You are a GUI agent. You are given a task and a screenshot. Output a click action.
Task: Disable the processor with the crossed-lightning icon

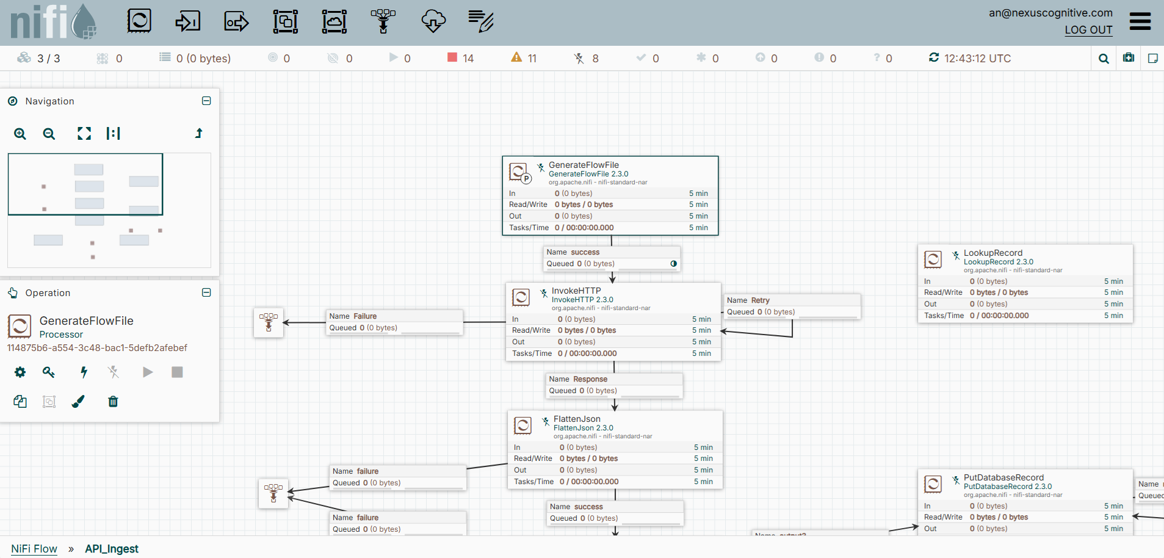pos(113,372)
